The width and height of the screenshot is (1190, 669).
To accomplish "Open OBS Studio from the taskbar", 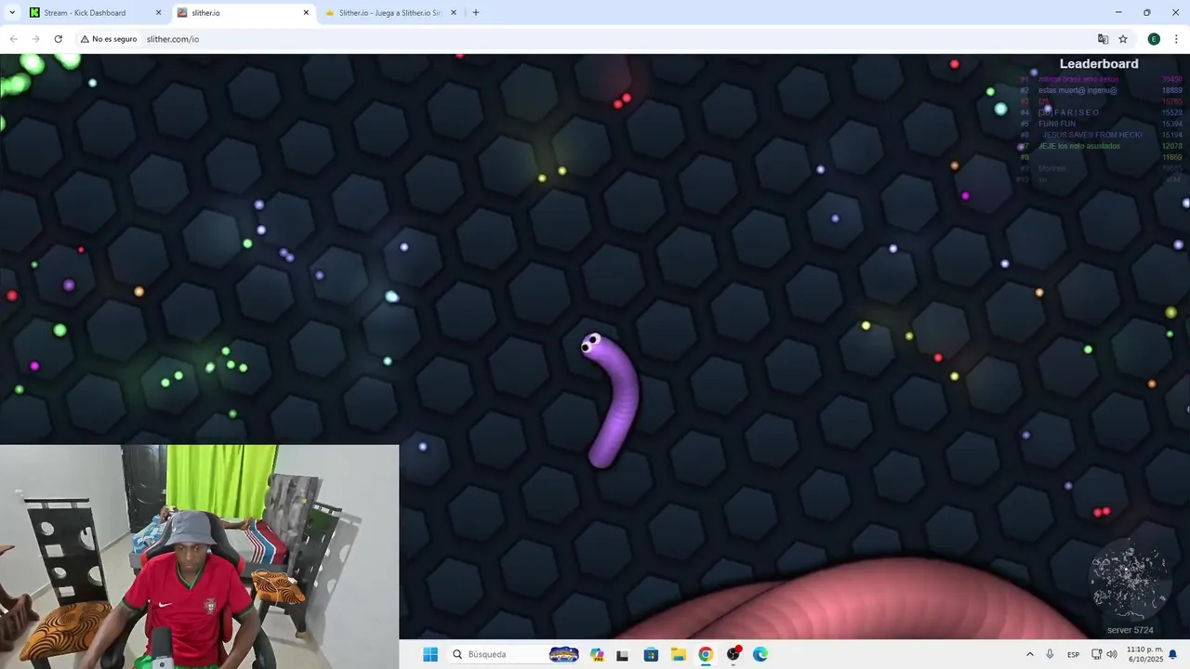I will pyautogui.click(x=734, y=654).
